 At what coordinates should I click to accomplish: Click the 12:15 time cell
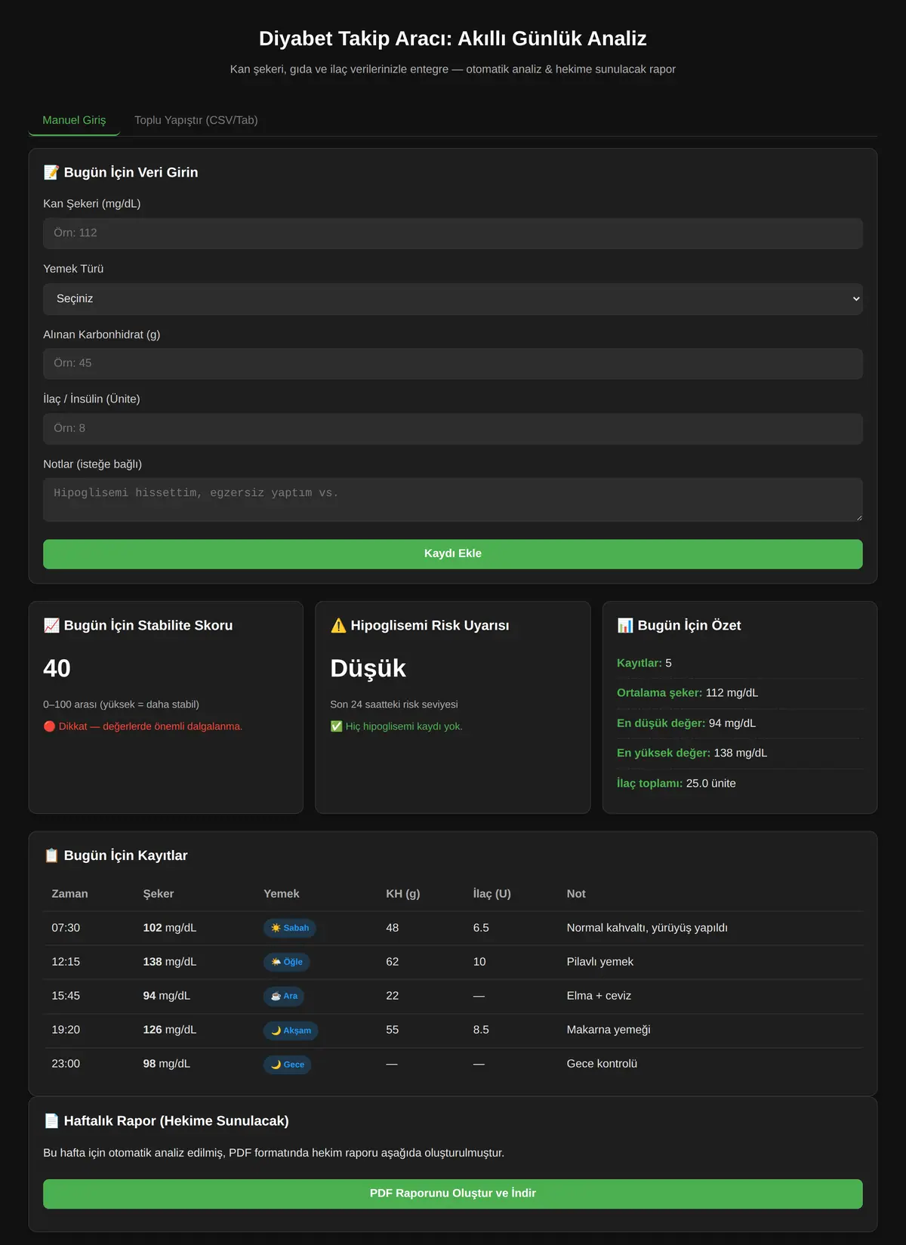click(x=66, y=962)
